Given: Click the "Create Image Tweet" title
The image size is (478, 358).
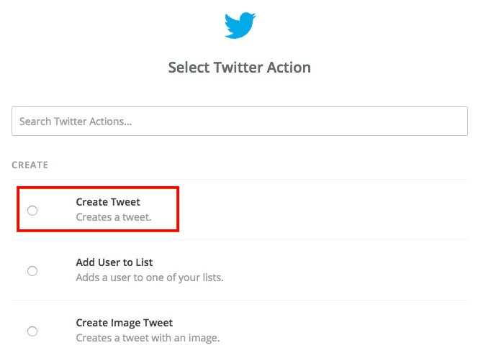Looking at the screenshot, I should 125,323.
